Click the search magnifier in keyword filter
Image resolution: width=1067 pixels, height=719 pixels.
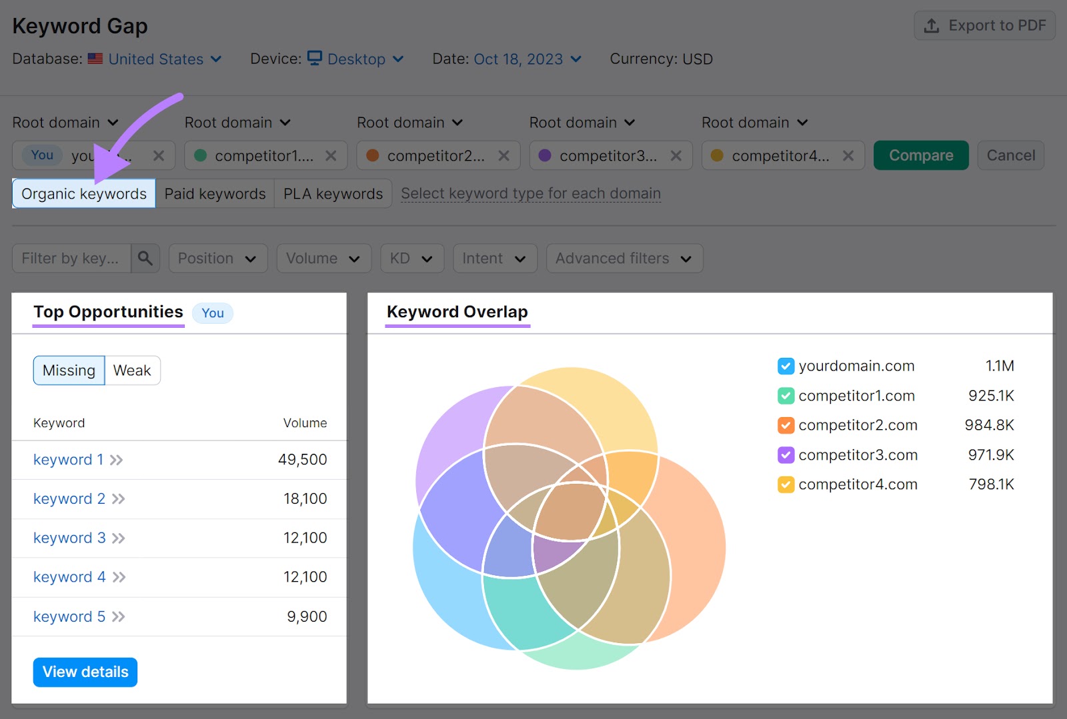click(145, 258)
